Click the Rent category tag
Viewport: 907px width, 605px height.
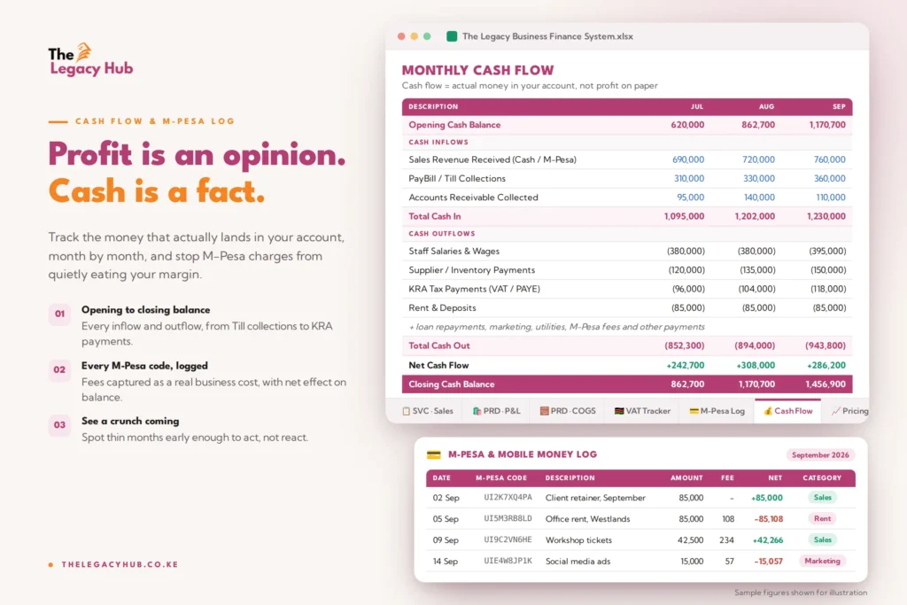822,519
